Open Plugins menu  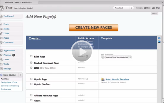point(7,55)
